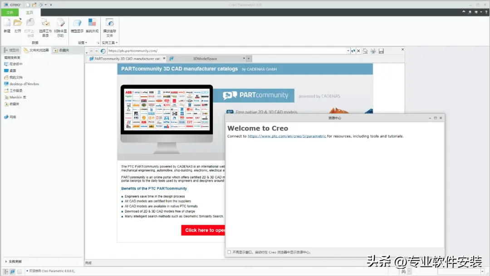Click the third status bar icon

click(x=20, y=271)
